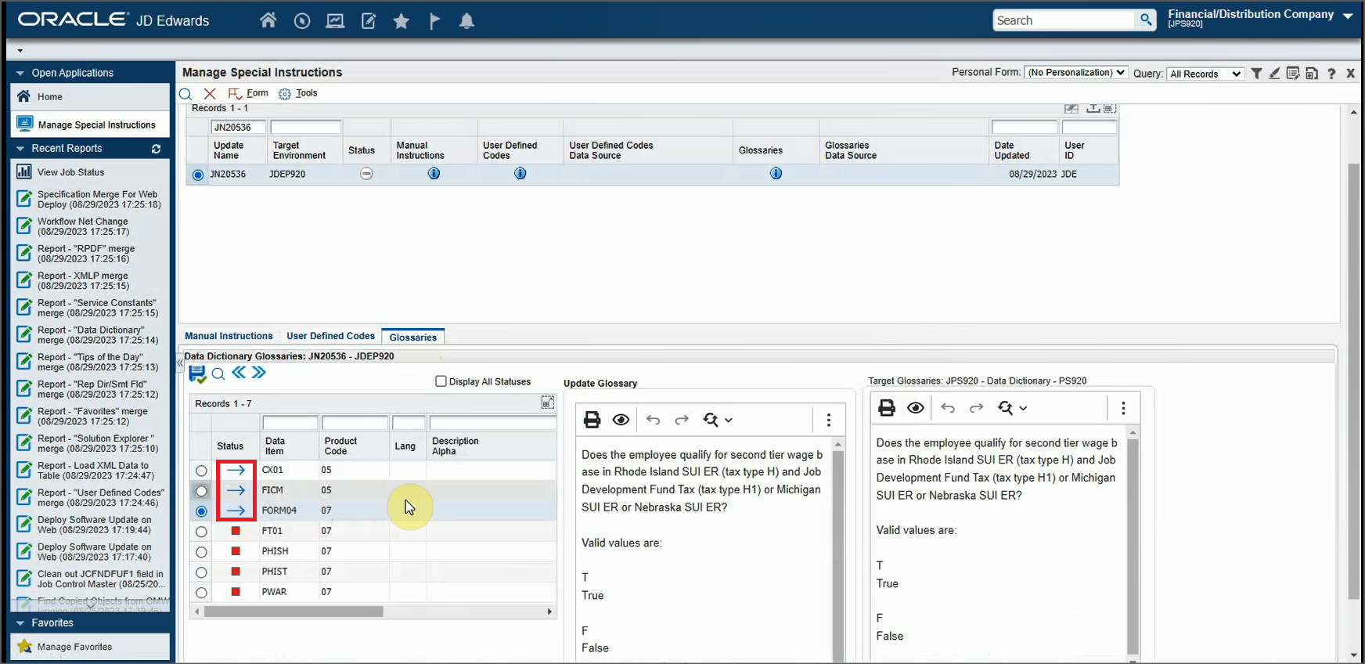Collapse the Favorites section
This screenshot has height=664, width=1365.
pyautogui.click(x=20, y=623)
